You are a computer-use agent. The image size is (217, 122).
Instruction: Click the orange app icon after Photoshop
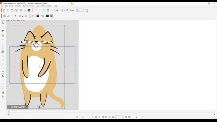coord(52,16)
